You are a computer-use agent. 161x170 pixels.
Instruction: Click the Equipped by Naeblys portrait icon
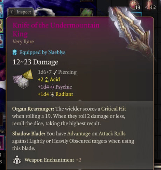pos(15,52)
